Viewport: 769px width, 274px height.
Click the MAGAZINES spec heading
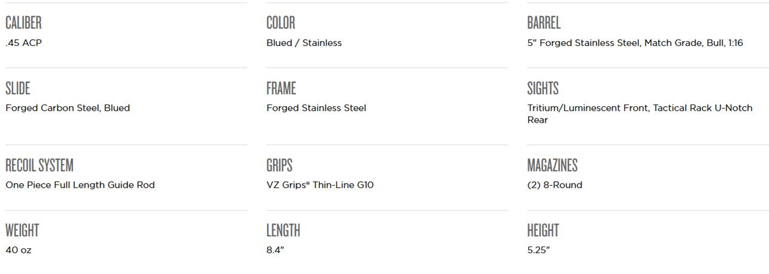tap(552, 166)
